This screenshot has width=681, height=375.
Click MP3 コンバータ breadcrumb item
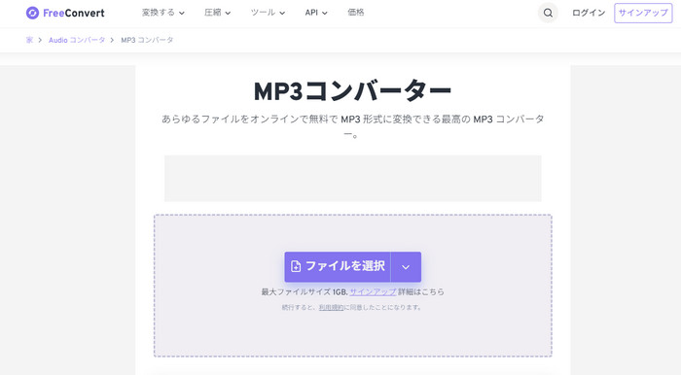(147, 40)
